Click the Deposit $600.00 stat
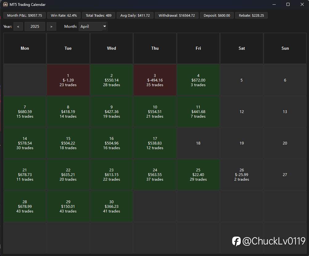309x256 pixels. 217,15
